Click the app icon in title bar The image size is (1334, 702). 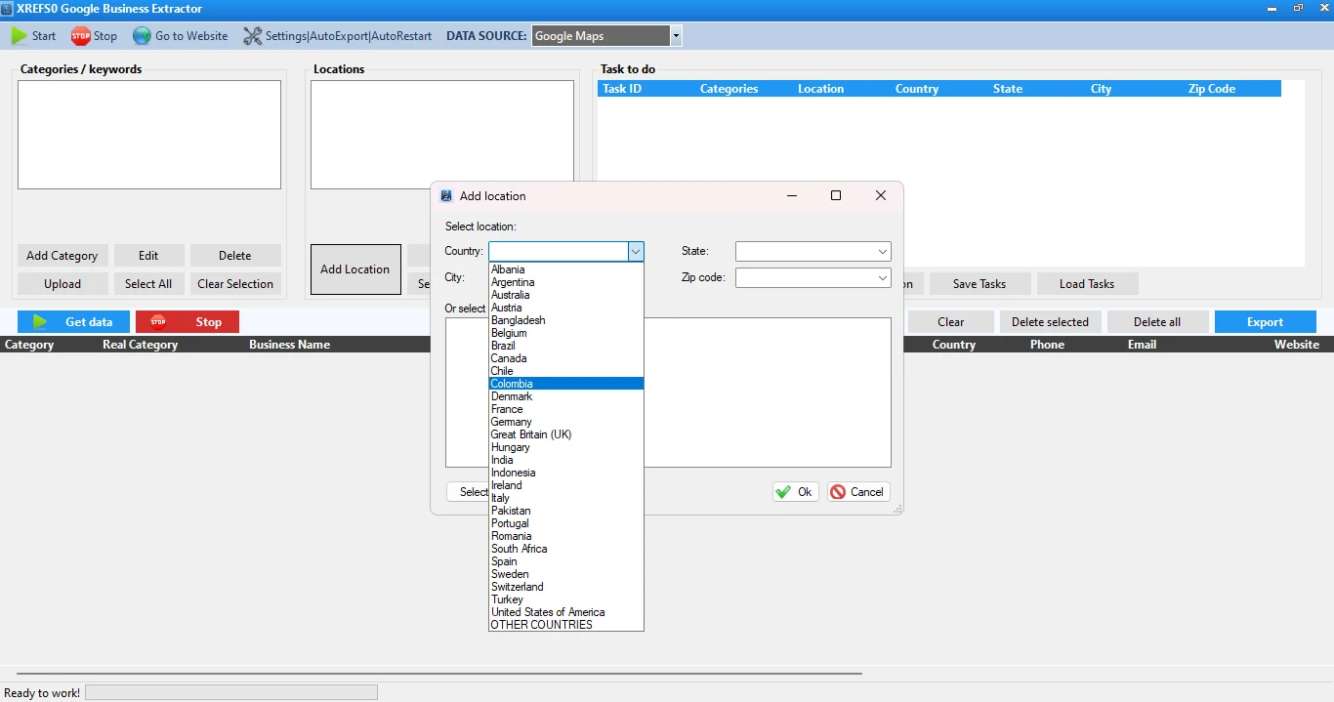(x=7, y=8)
